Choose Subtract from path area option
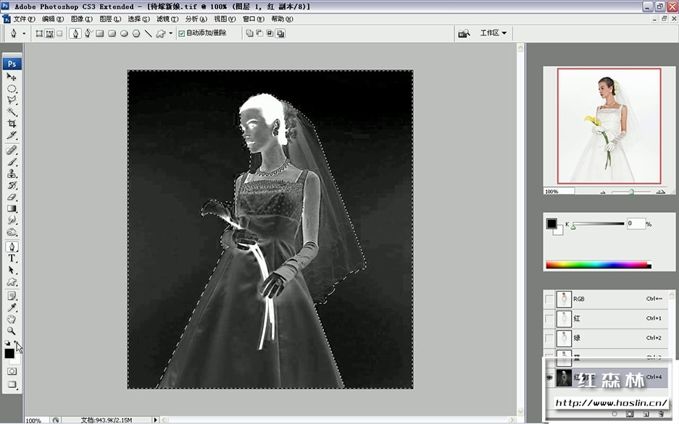679x424 pixels. (x=260, y=33)
